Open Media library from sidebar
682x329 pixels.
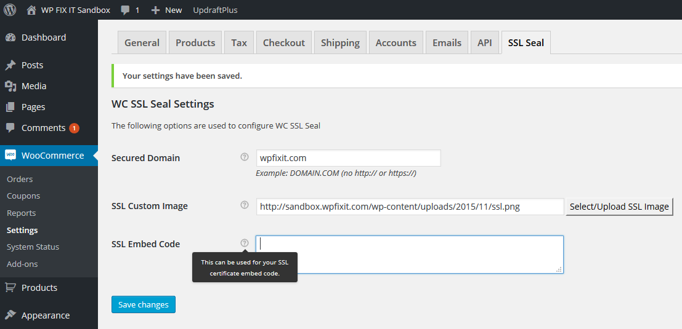coord(33,86)
